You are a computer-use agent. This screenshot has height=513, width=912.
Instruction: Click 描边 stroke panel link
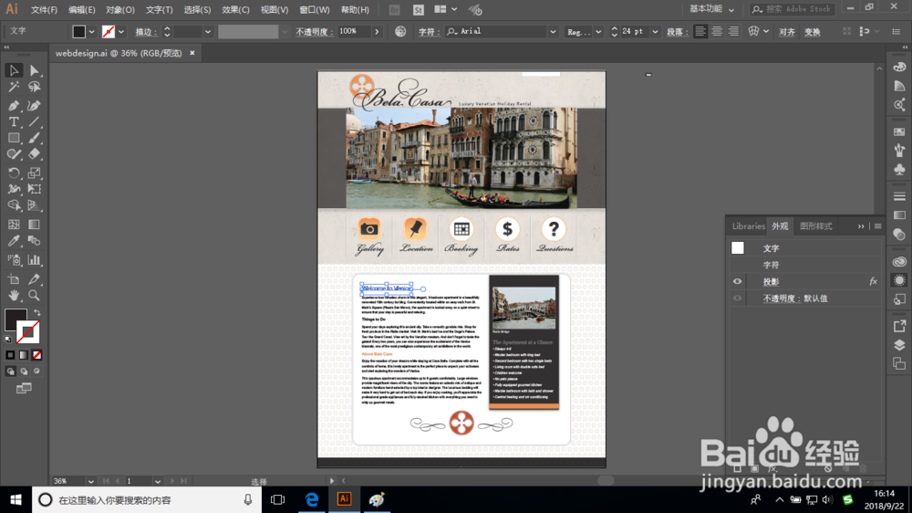(145, 32)
